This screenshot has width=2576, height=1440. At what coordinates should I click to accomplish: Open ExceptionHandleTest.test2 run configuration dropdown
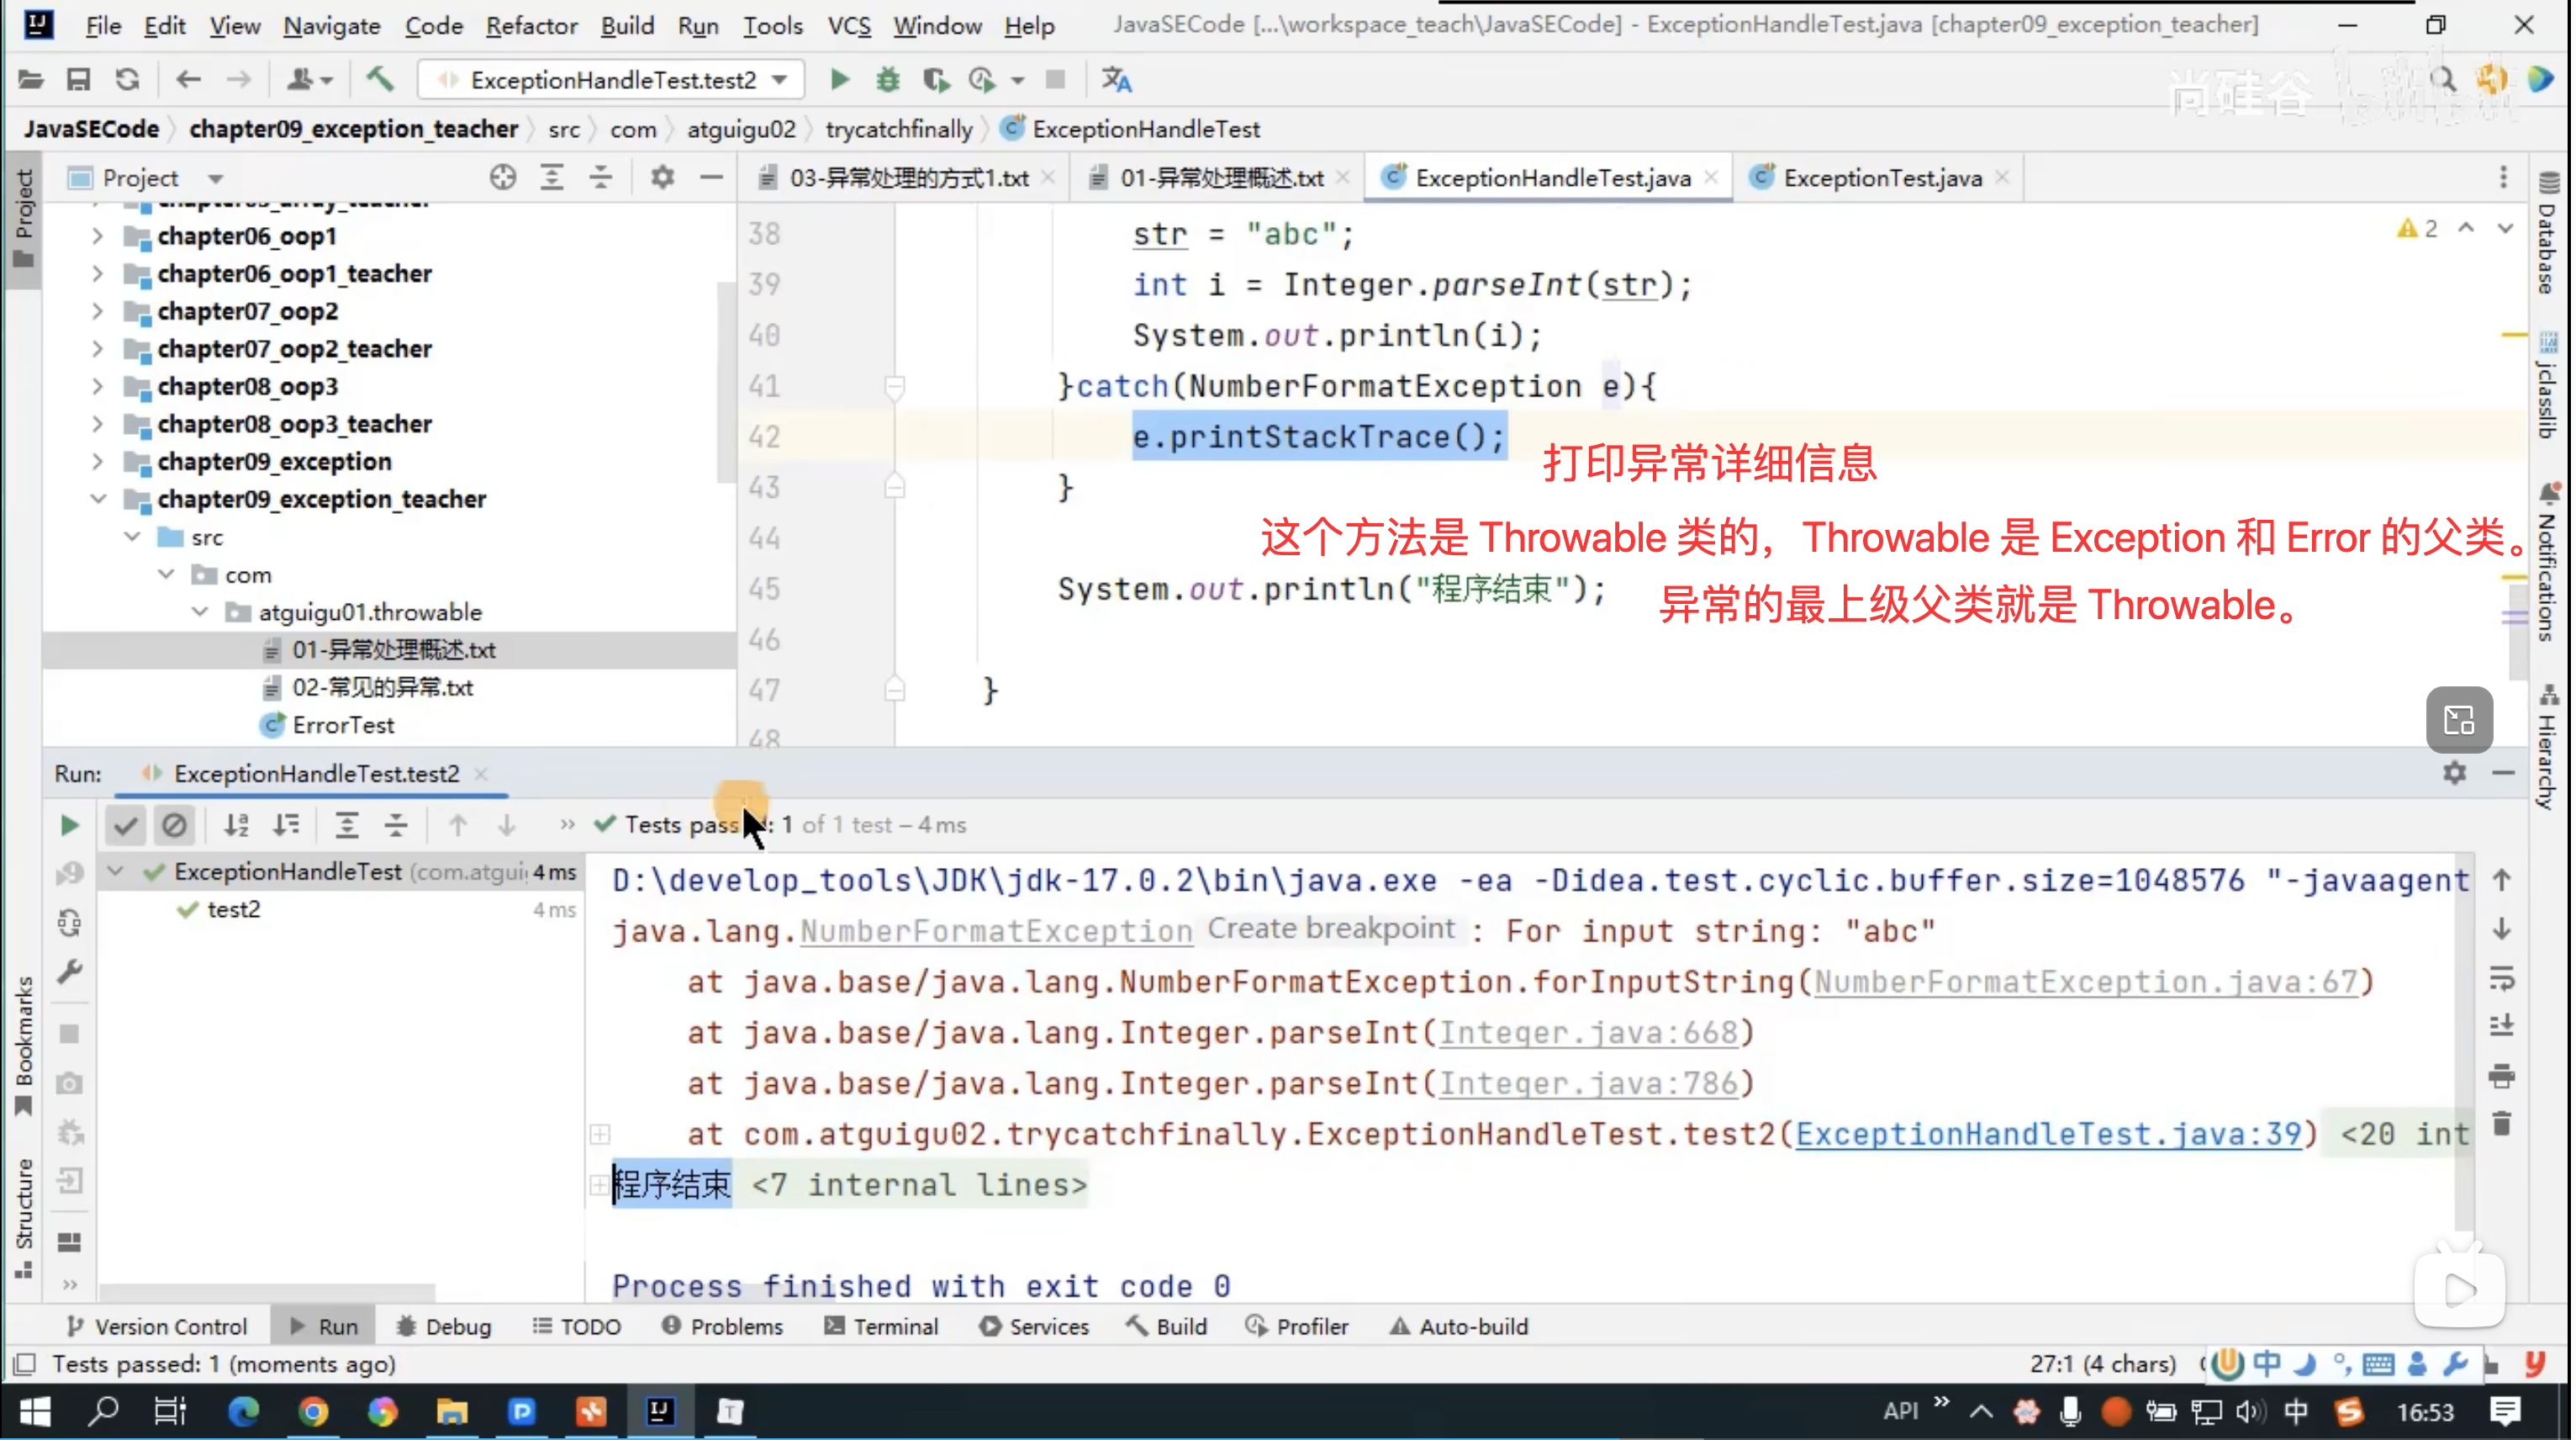612,80
